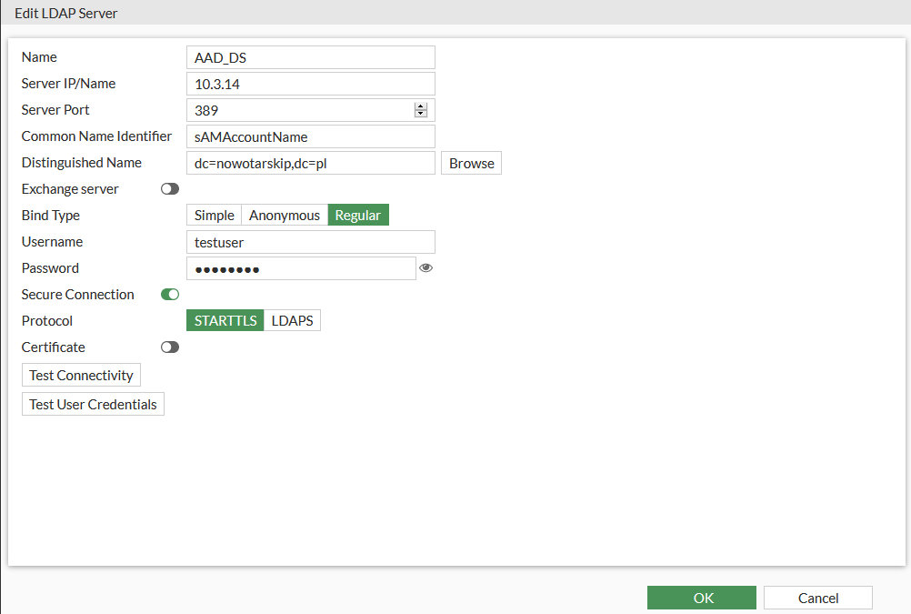Turn on the Certificate toggle

click(x=170, y=347)
